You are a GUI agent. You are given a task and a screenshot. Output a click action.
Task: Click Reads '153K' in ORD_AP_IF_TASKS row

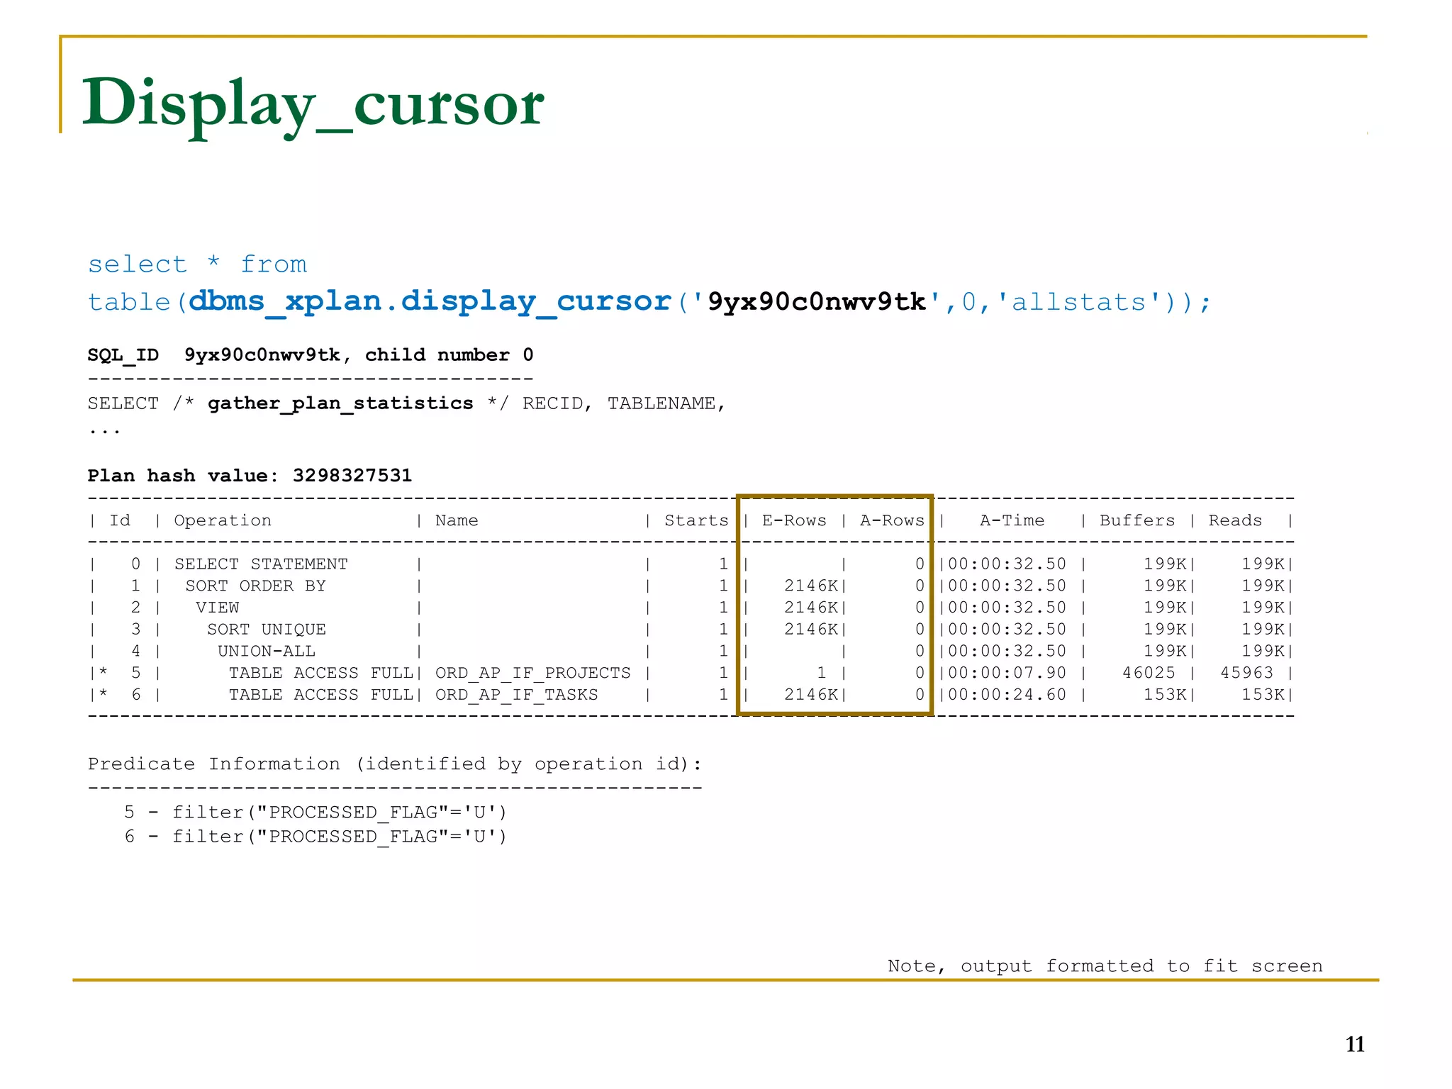[x=1263, y=696]
